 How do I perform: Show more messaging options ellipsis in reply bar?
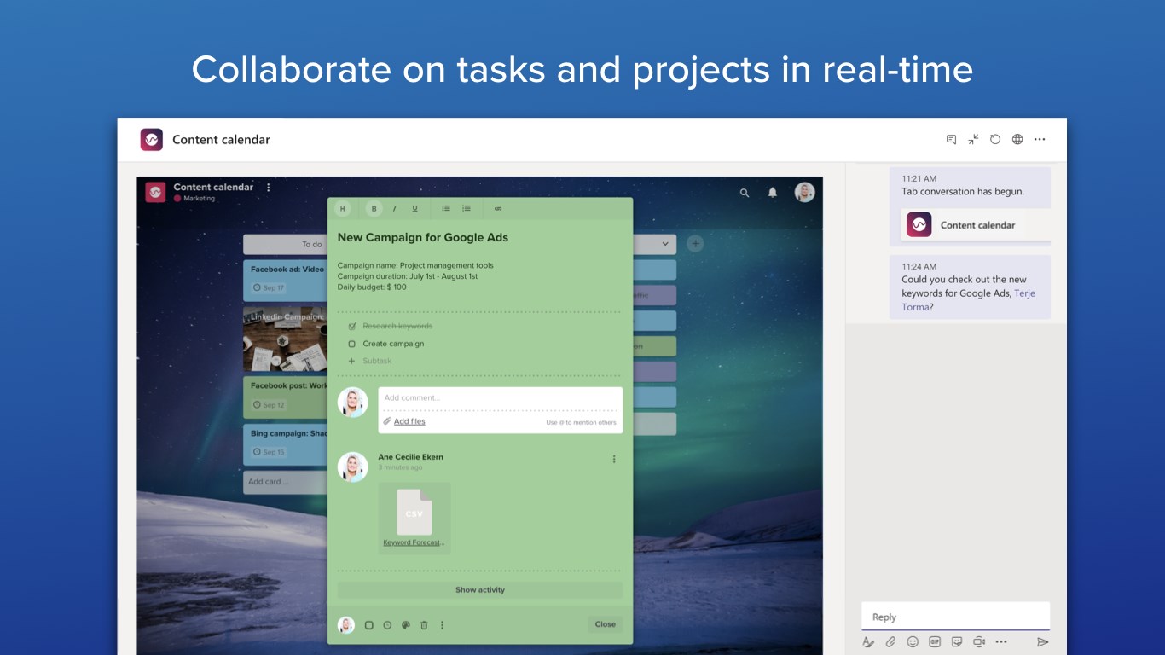[x=1001, y=641]
